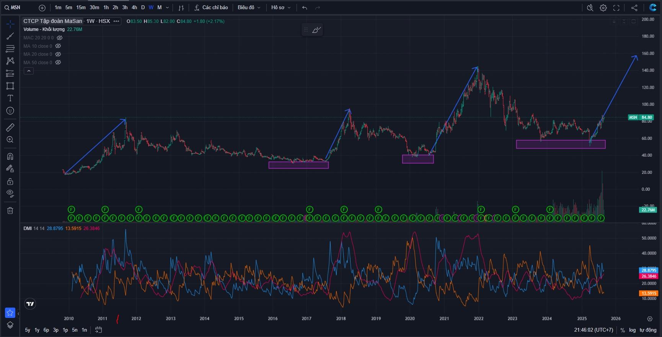Select the Text tool in left toolbar
The width and height of the screenshot is (662, 337).
coord(10,98)
